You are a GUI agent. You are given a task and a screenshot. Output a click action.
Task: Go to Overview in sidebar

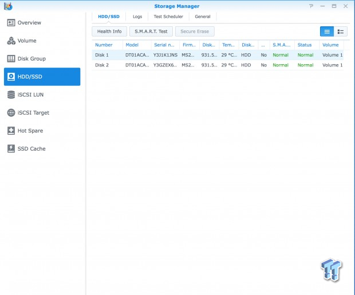click(x=29, y=23)
